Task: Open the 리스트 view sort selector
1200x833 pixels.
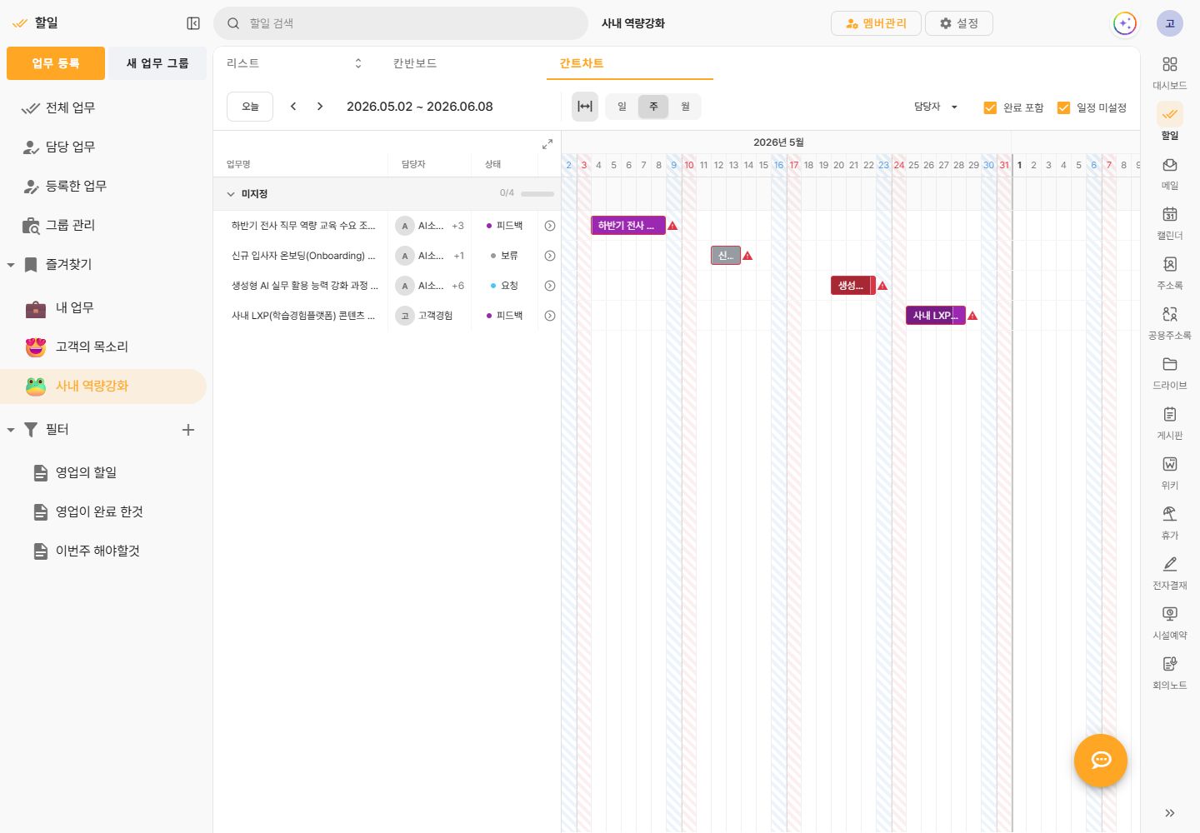Action: (x=358, y=63)
